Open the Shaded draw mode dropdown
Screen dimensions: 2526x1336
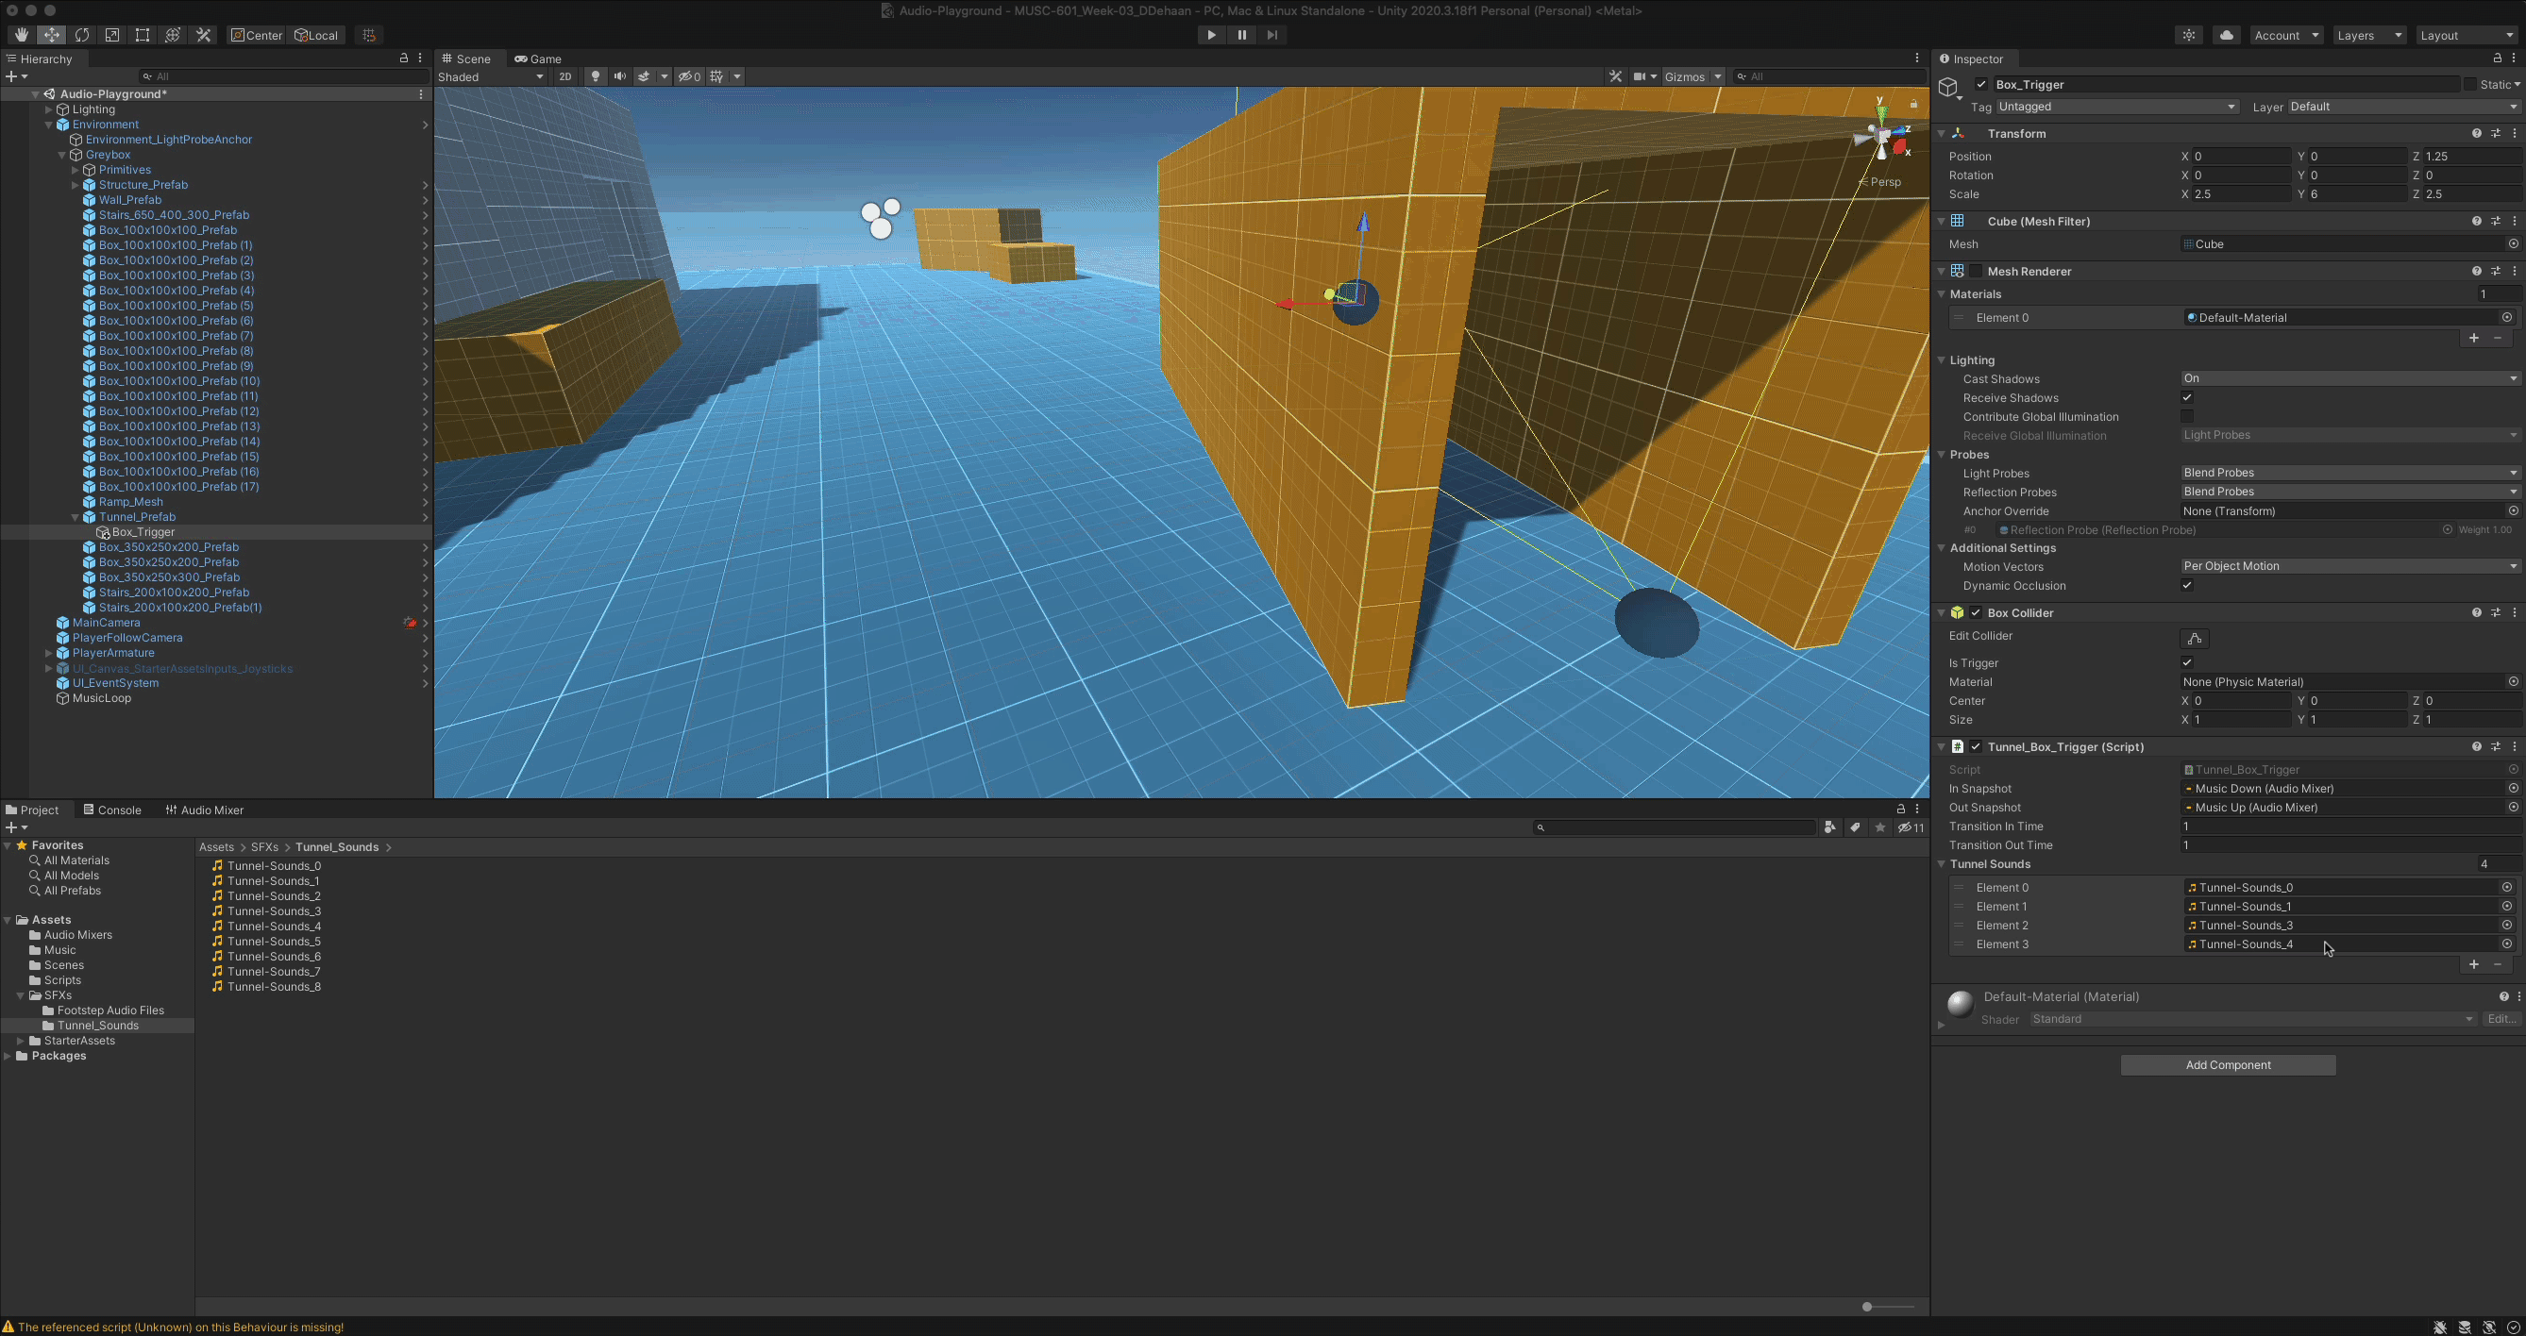point(490,75)
